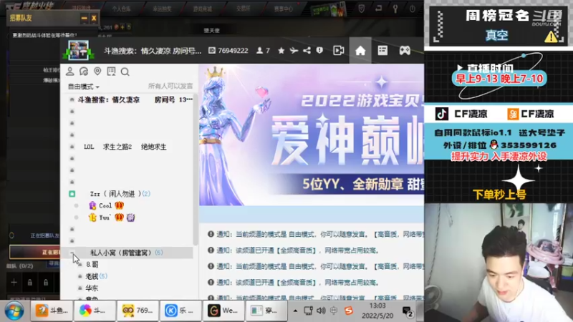Click the Sogou input method tray icon
Image resolution: width=573 pixels, height=322 pixels.
[x=349, y=311]
